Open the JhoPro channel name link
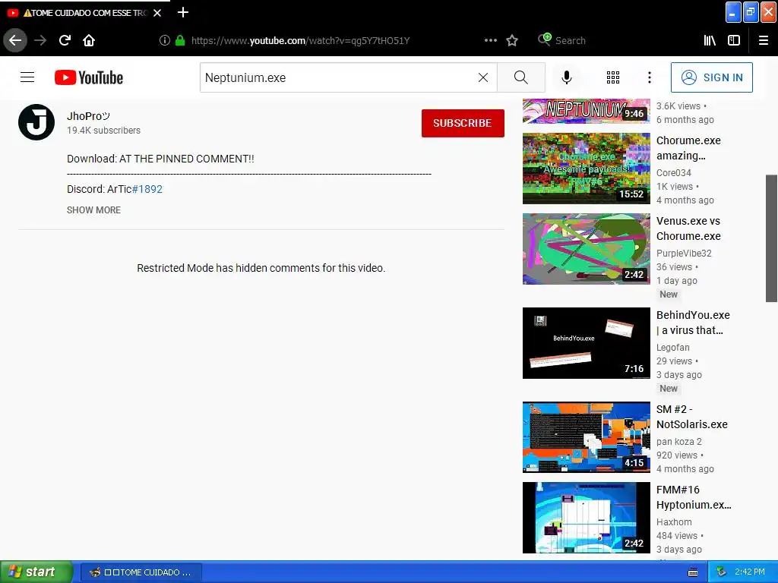Screen dimensions: 778x583 point(88,116)
